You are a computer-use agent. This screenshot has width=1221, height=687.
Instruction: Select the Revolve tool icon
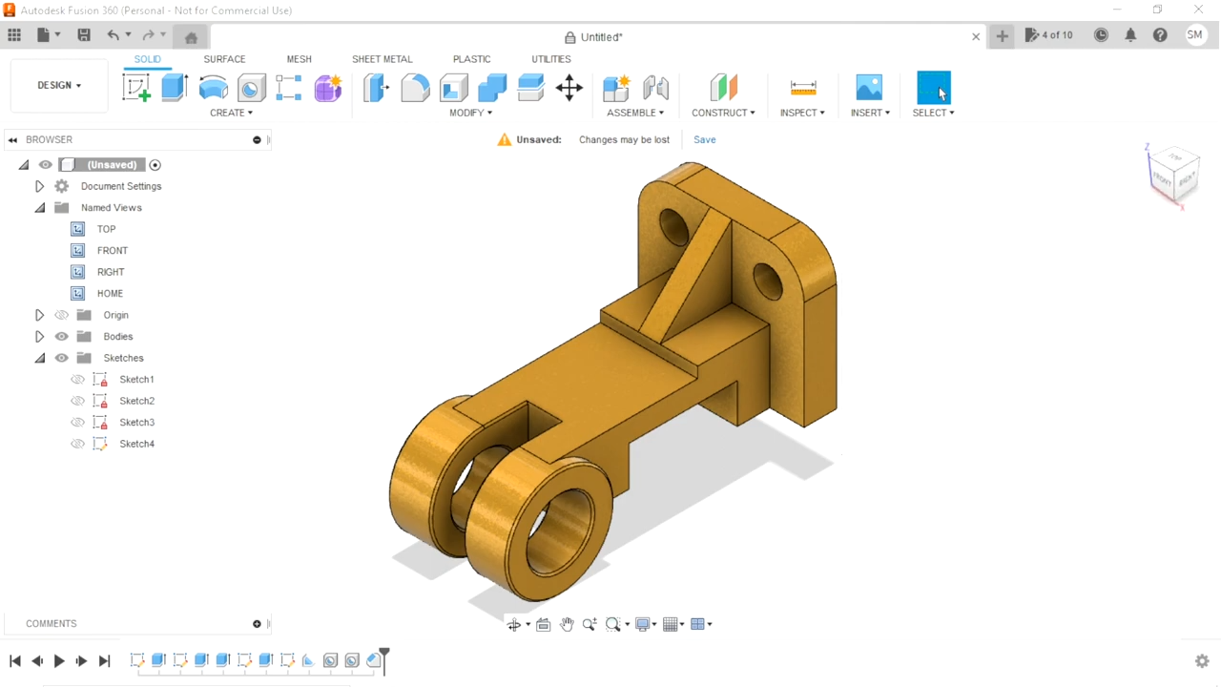click(x=213, y=88)
